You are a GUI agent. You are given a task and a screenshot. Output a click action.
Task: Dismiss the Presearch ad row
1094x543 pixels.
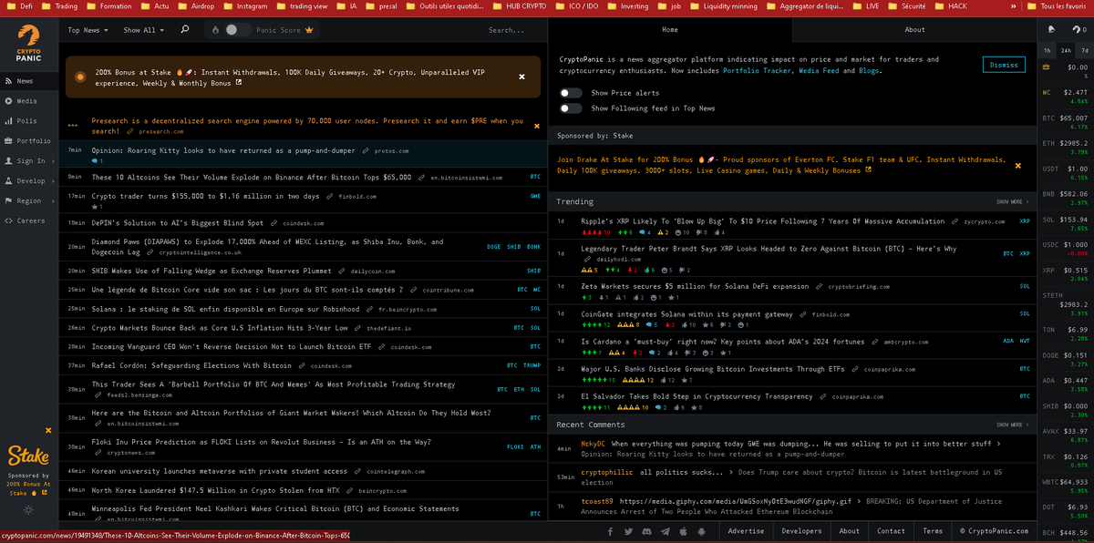click(536, 126)
